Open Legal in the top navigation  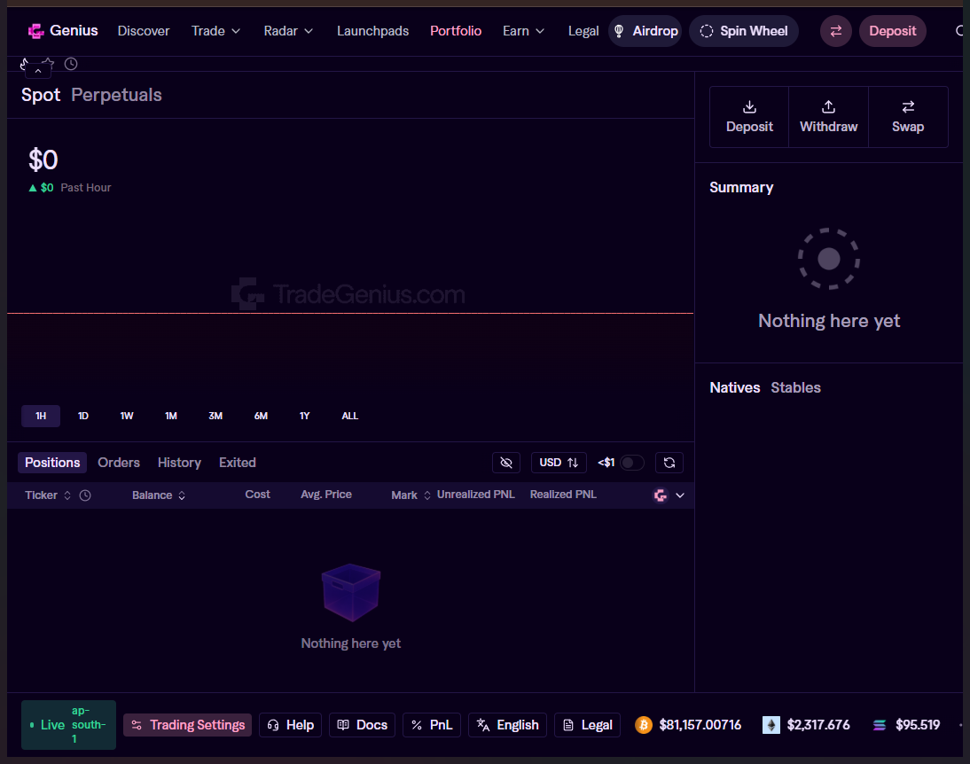point(583,31)
